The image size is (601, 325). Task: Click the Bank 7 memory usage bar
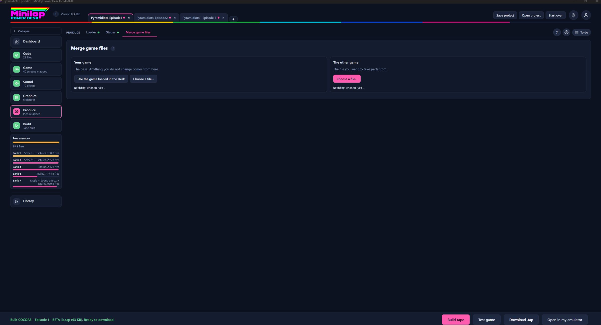tap(36, 187)
